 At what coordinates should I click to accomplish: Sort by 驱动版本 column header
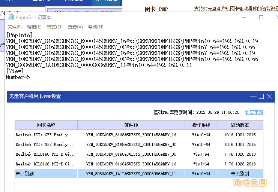click(x=240, y=125)
